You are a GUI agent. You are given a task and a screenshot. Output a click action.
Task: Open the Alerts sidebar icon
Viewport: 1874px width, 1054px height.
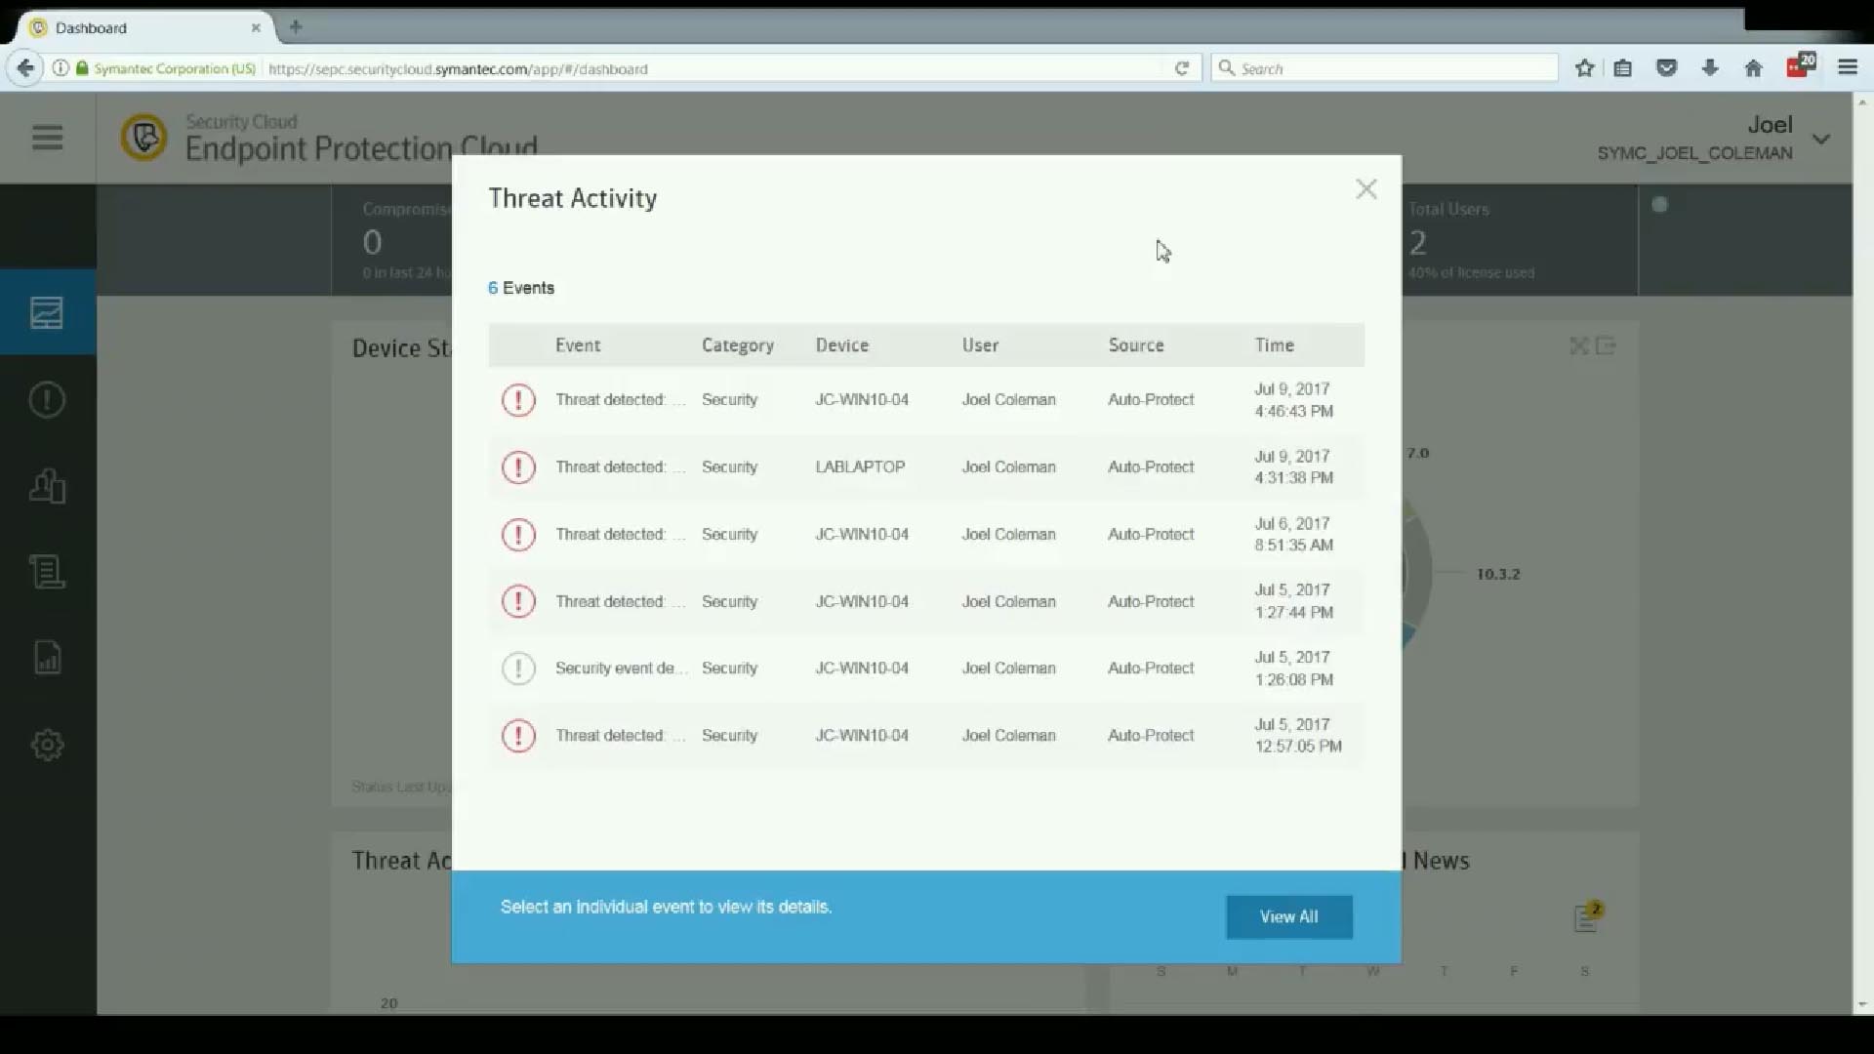[47, 399]
